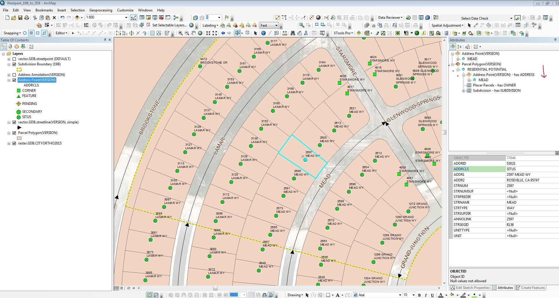Screen dimensions: 559x298
Task: Go back to previous extent
Action: [x=223, y=33]
